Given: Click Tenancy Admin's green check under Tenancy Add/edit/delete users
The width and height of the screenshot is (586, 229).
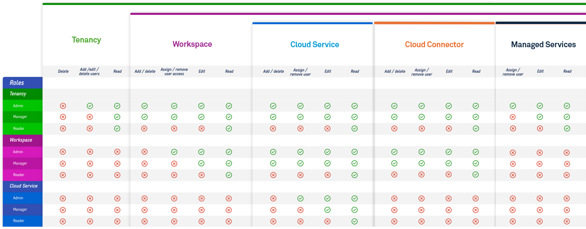Looking at the screenshot, I should click(90, 106).
